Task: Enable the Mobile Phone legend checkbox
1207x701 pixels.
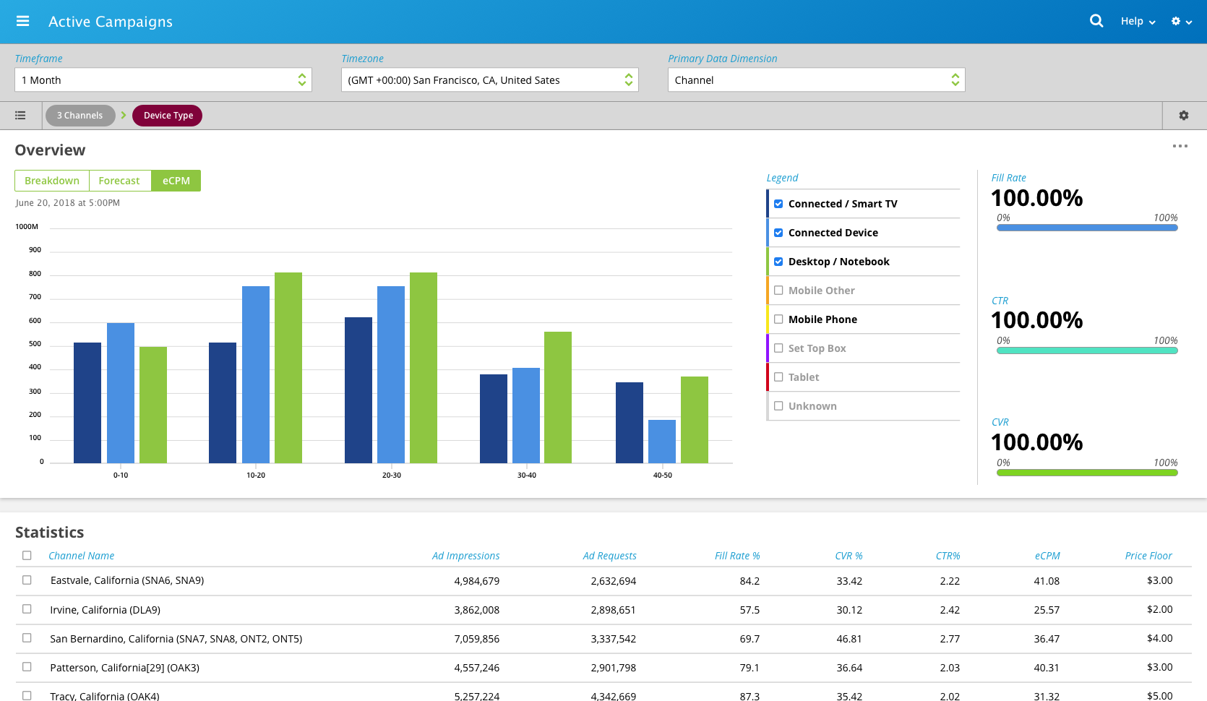Action: point(778,319)
